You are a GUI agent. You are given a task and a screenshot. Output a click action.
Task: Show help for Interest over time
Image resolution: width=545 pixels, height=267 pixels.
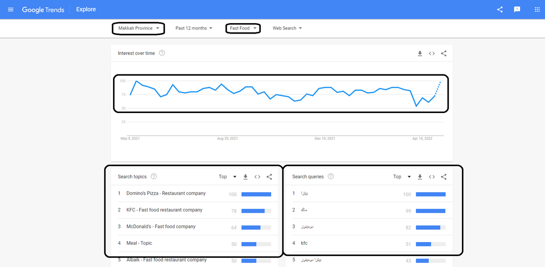pos(162,53)
